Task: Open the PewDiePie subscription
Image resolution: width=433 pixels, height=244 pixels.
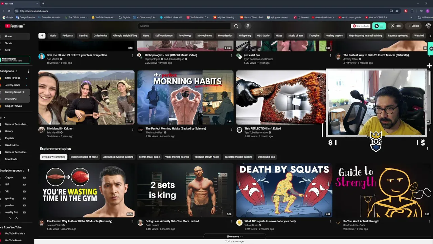Action: (11, 99)
